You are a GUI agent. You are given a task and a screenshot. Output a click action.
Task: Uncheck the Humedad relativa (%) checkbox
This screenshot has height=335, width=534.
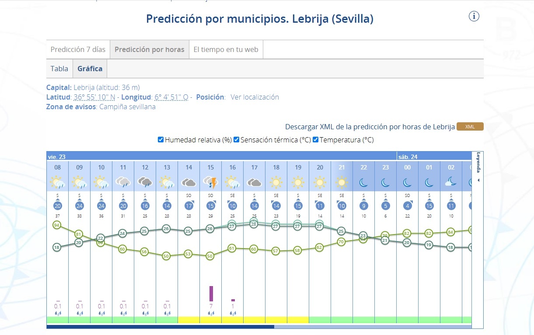click(x=161, y=140)
